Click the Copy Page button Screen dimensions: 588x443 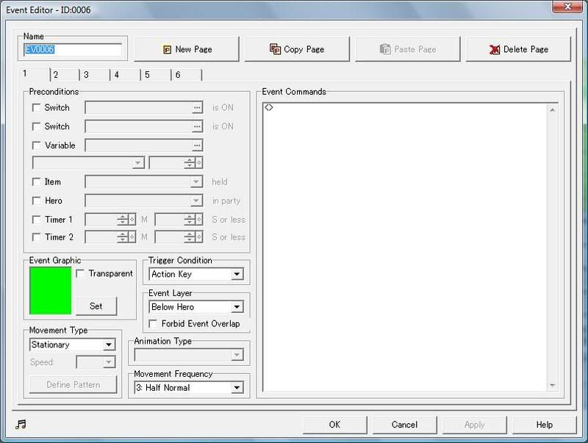[297, 49]
